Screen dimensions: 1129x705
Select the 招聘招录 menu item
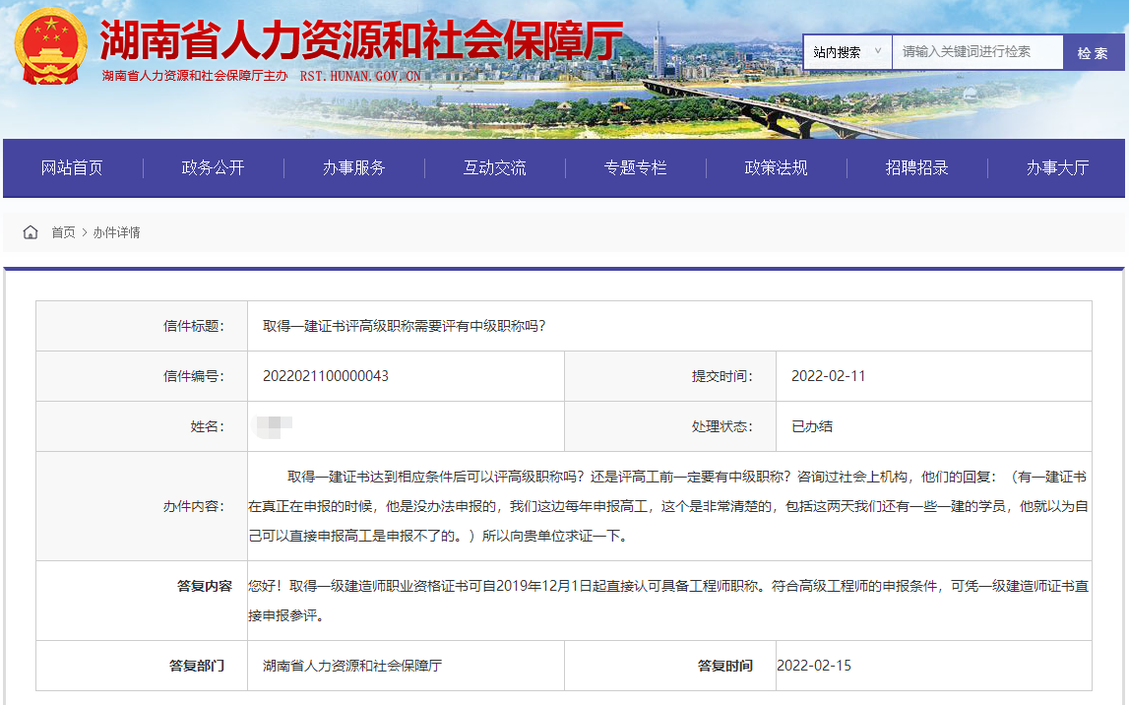tap(916, 167)
